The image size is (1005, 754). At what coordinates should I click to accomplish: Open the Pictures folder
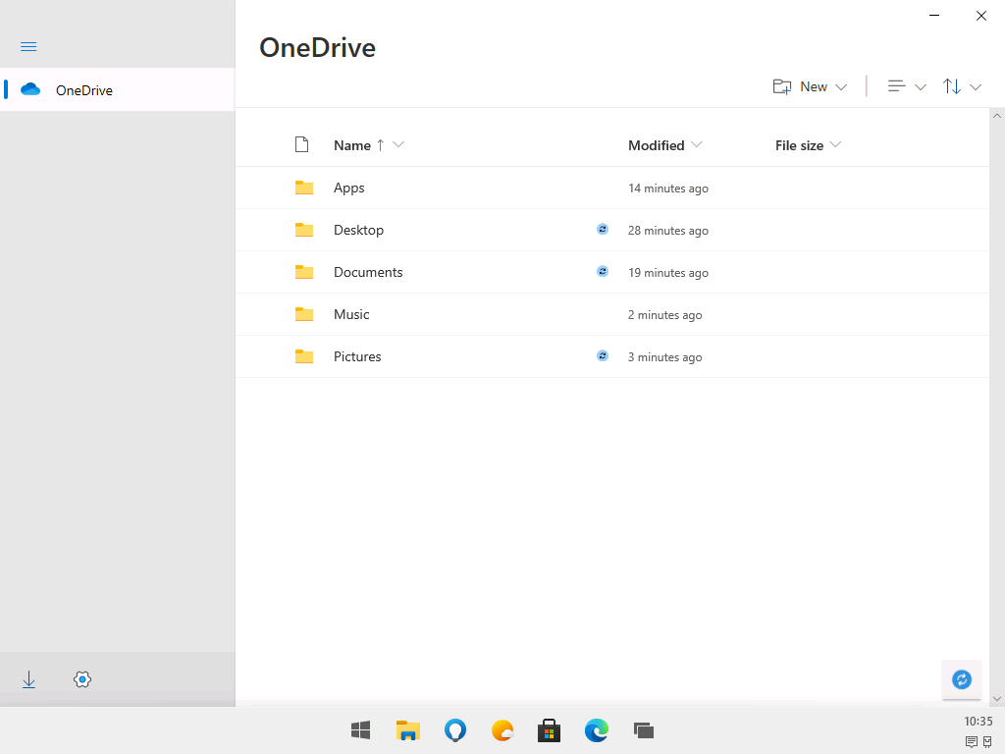[x=357, y=357]
